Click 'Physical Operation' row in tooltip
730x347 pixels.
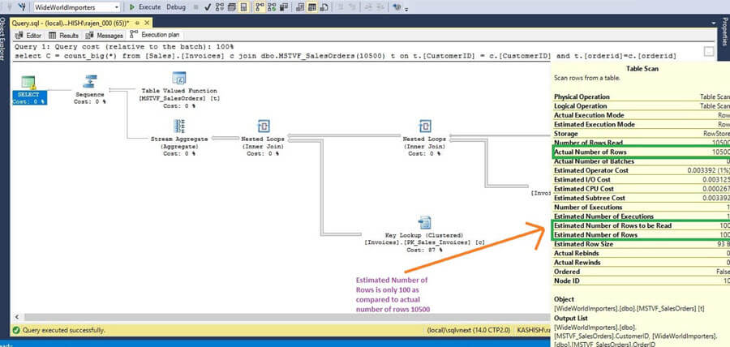pyautogui.click(x=642, y=96)
